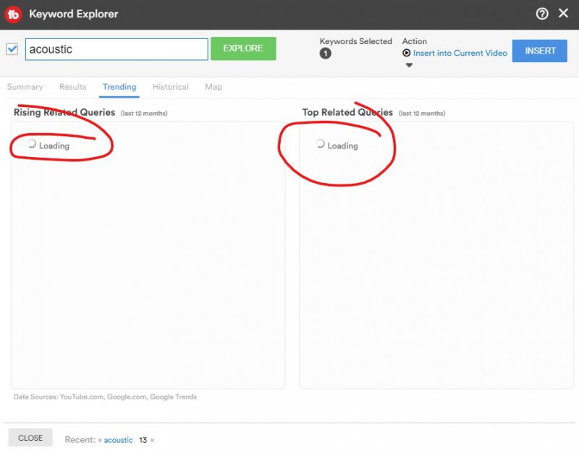Go to the Historical tab
Image resolution: width=579 pixels, height=453 pixels.
(171, 87)
